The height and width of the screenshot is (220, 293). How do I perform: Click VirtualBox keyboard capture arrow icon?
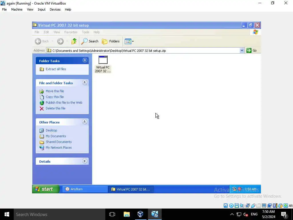click(286, 206)
